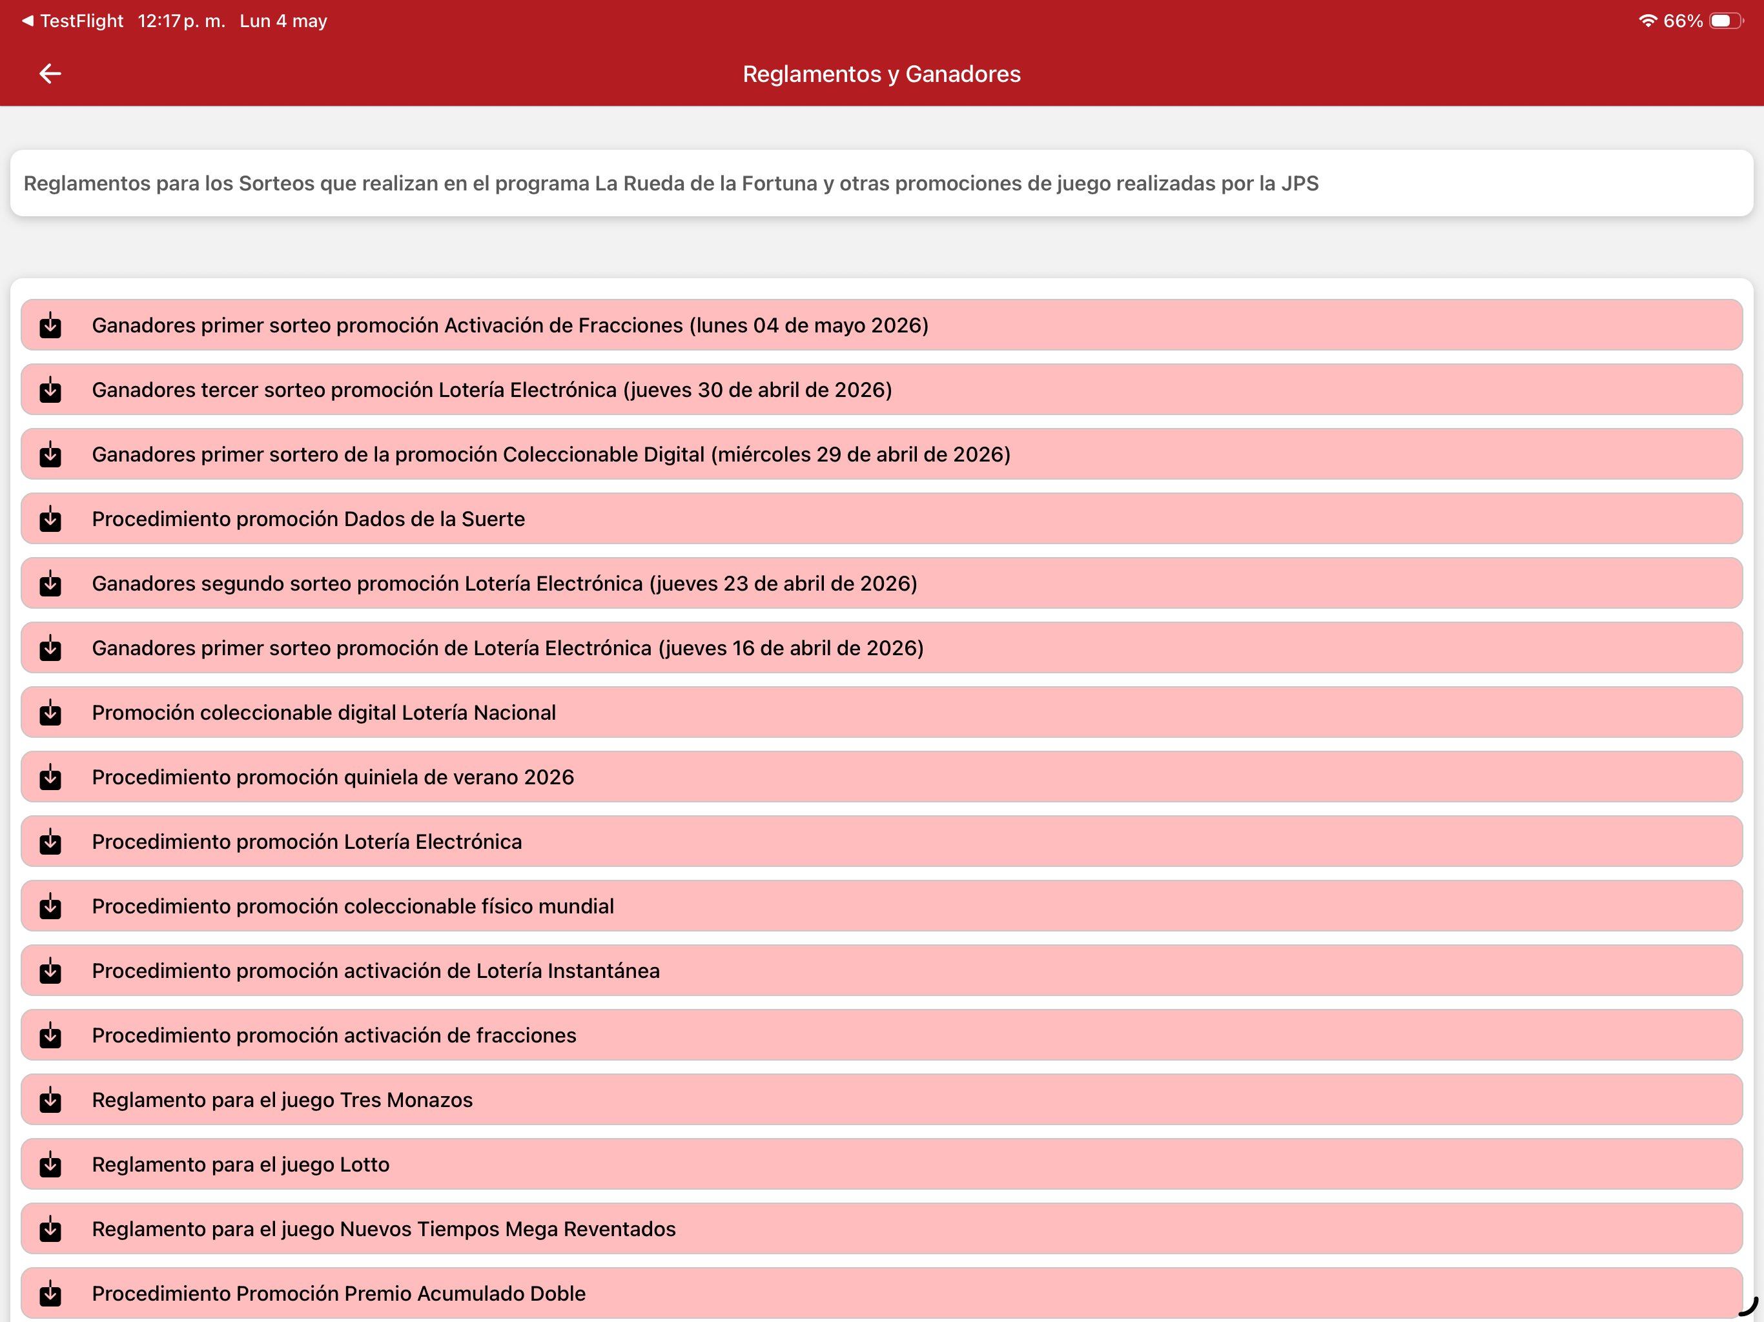Tap the Reglamentos y Ganadores header title
This screenshot has height=1322, width=1764.
[881, 74]
